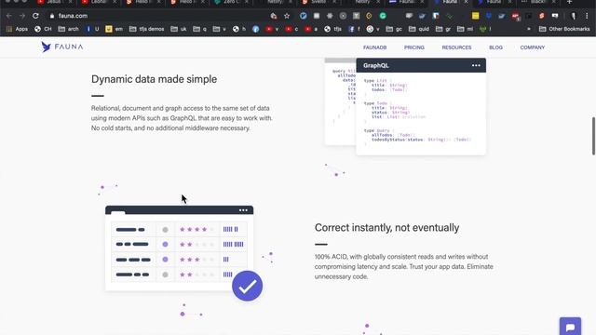Click the table illustration three-dots icon
Image resolution: width=596 pixels, height=335 pixels.
click(x=243, y=210)
